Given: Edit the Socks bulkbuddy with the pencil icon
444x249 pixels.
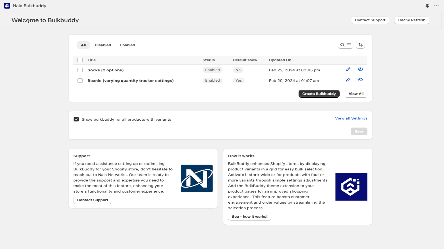Looking at the screenshot, I should pyautogui.click(x=348, y=69).
